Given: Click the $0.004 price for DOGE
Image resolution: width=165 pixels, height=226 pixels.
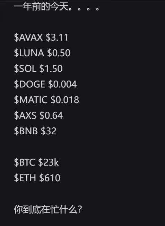Looking at the screenshot, I should pos(62,84).
